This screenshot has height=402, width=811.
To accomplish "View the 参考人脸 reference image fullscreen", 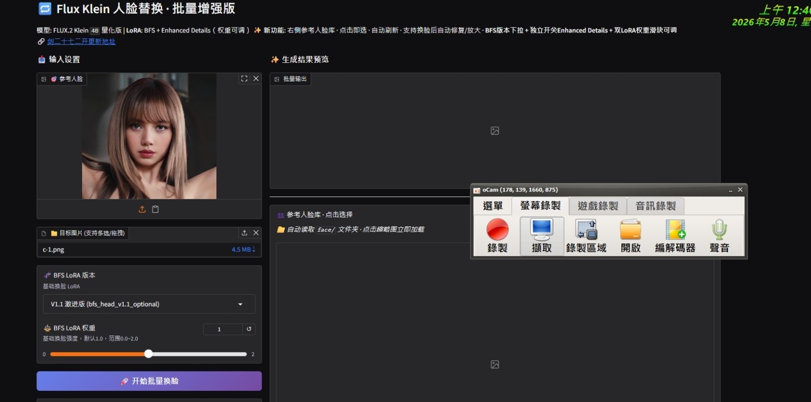I will [244, 78].
